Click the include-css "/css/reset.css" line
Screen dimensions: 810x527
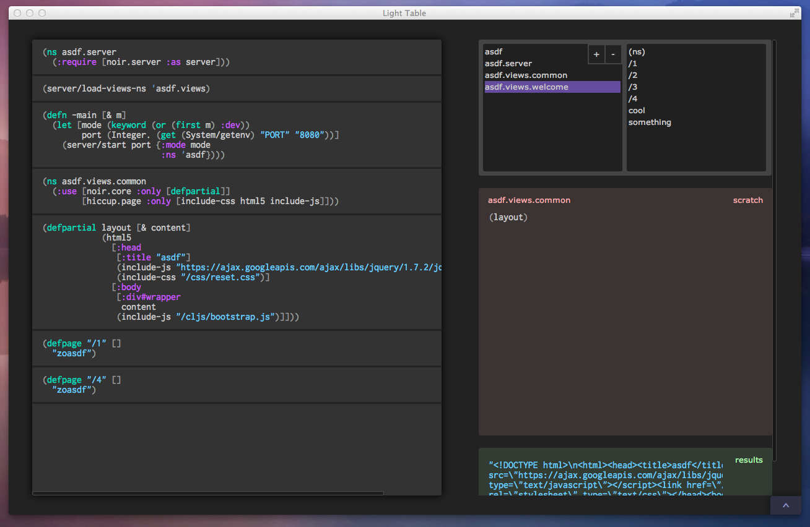[x=193, y=277]
